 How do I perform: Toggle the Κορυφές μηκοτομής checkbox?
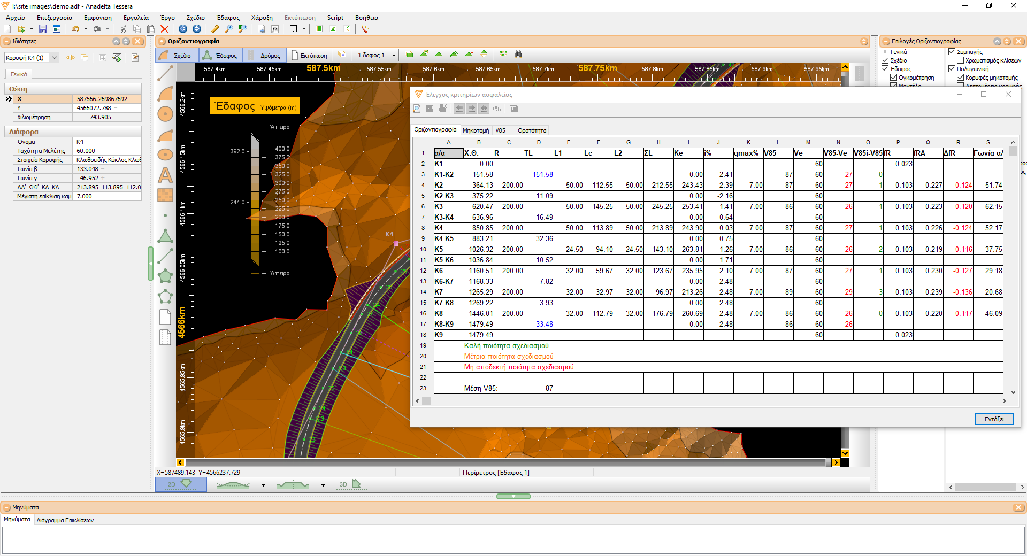pyautogui.click(x=961, y=78)
